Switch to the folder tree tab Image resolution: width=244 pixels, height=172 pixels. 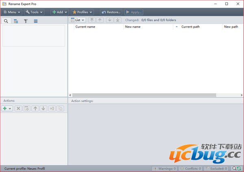(x=16, y=21)
